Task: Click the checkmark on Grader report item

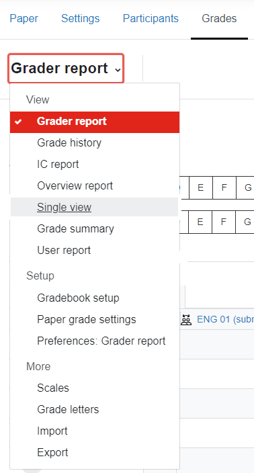Action: click(18, 122)
